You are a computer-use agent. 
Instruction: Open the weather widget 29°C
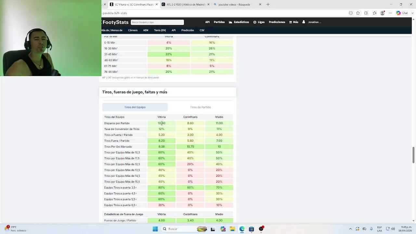tap(16, 229)
